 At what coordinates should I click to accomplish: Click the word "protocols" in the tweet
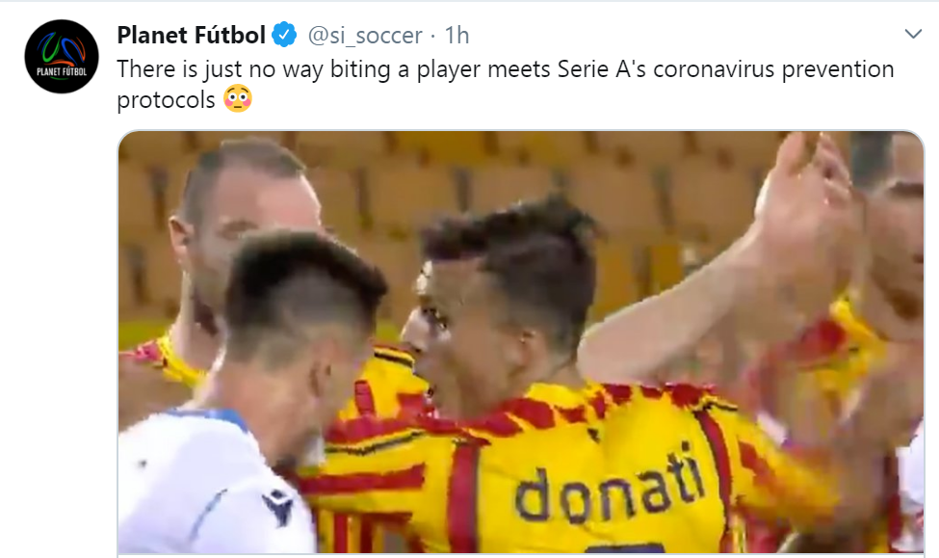pyautogui.click(x=166, y=100)
